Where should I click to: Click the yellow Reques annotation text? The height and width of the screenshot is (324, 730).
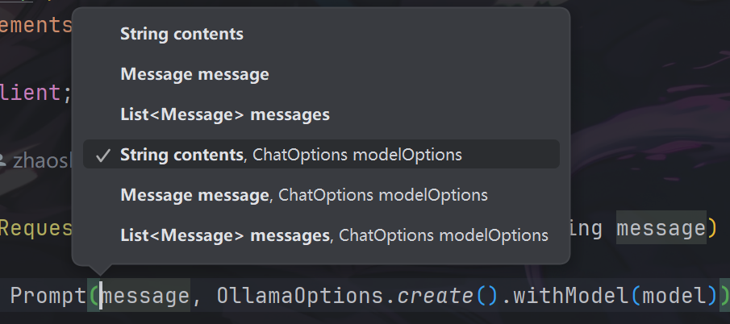click(35, 229)
